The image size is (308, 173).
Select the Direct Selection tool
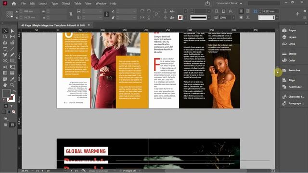click(13, 31)
